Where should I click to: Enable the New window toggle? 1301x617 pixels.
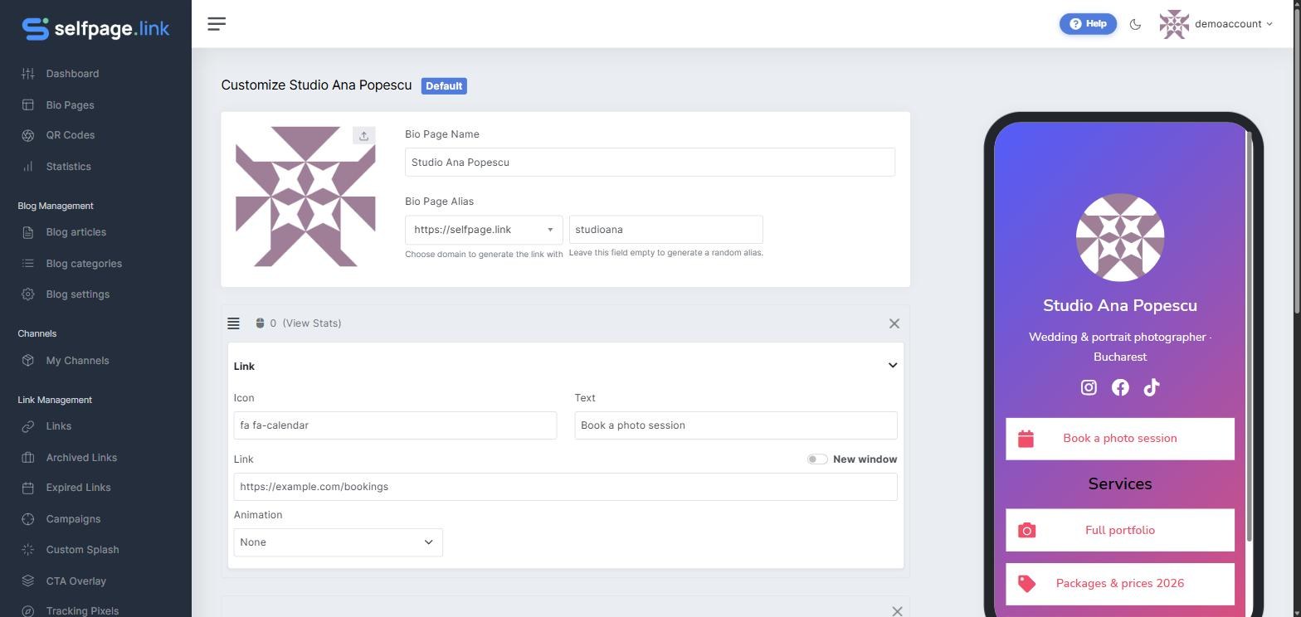[817, 459]
